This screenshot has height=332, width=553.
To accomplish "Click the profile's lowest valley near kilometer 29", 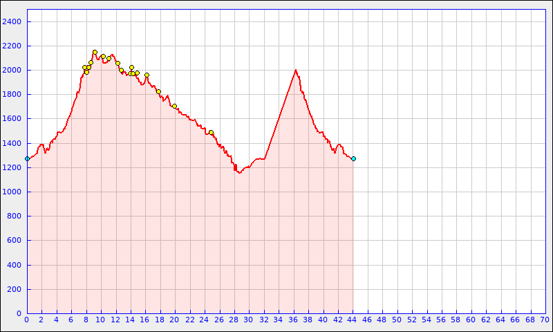I will coord(239,172).
